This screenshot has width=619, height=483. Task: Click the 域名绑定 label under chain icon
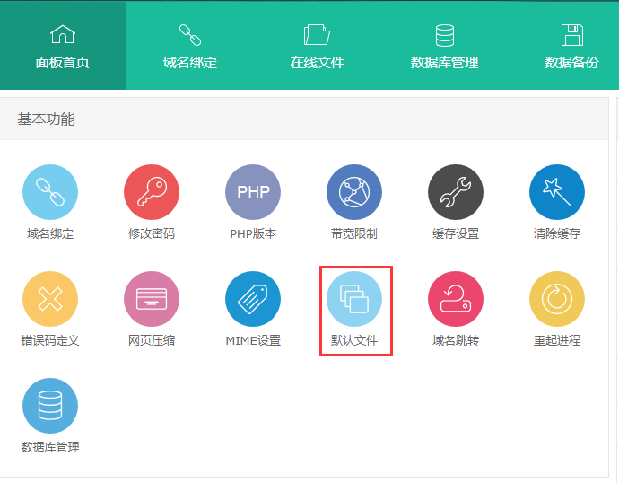point(50,233)
